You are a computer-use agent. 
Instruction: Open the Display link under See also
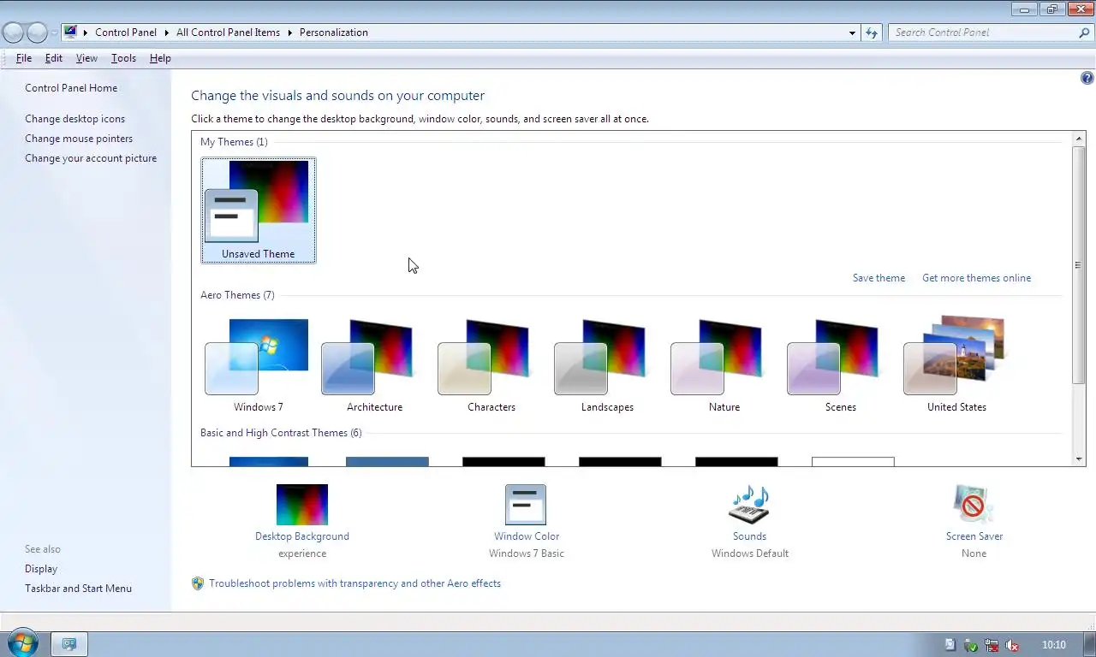(41, 569)
